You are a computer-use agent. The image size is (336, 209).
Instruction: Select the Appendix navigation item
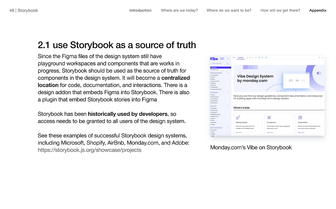point(318,10)
